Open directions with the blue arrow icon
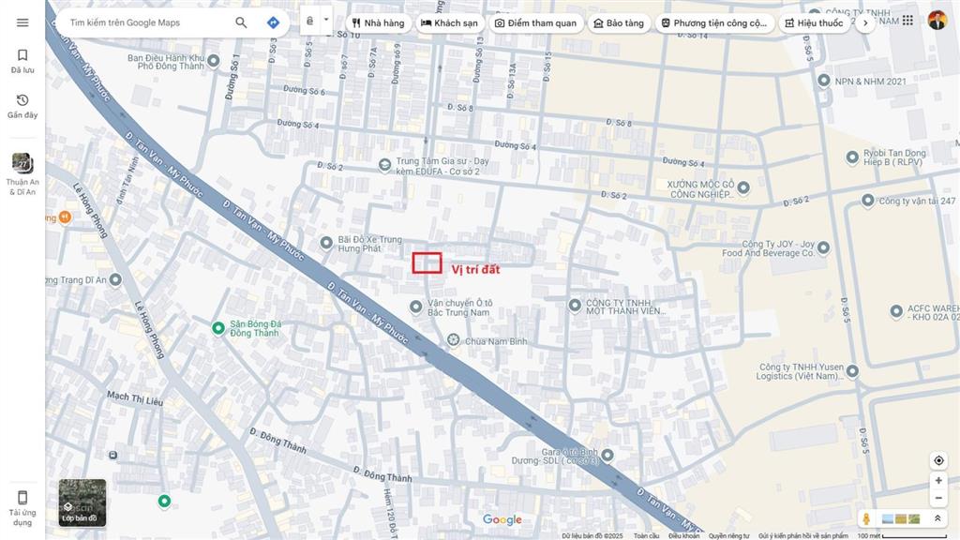The height and width of the screenshot is (540, 960). pyautogui.click(x=273, y=22)
